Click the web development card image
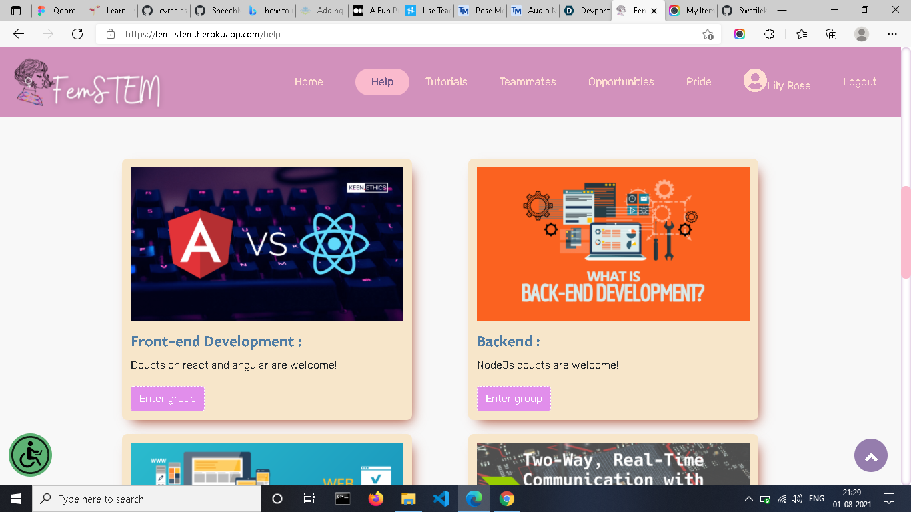The image size is (911, 512). (267, 464)
